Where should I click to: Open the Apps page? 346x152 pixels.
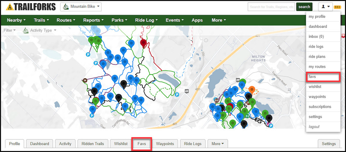(x=197, y=20)
